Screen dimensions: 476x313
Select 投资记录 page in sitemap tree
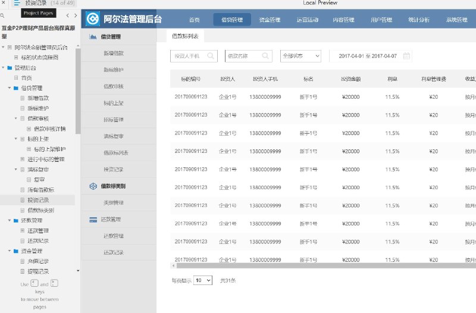(x=38, y=200)
